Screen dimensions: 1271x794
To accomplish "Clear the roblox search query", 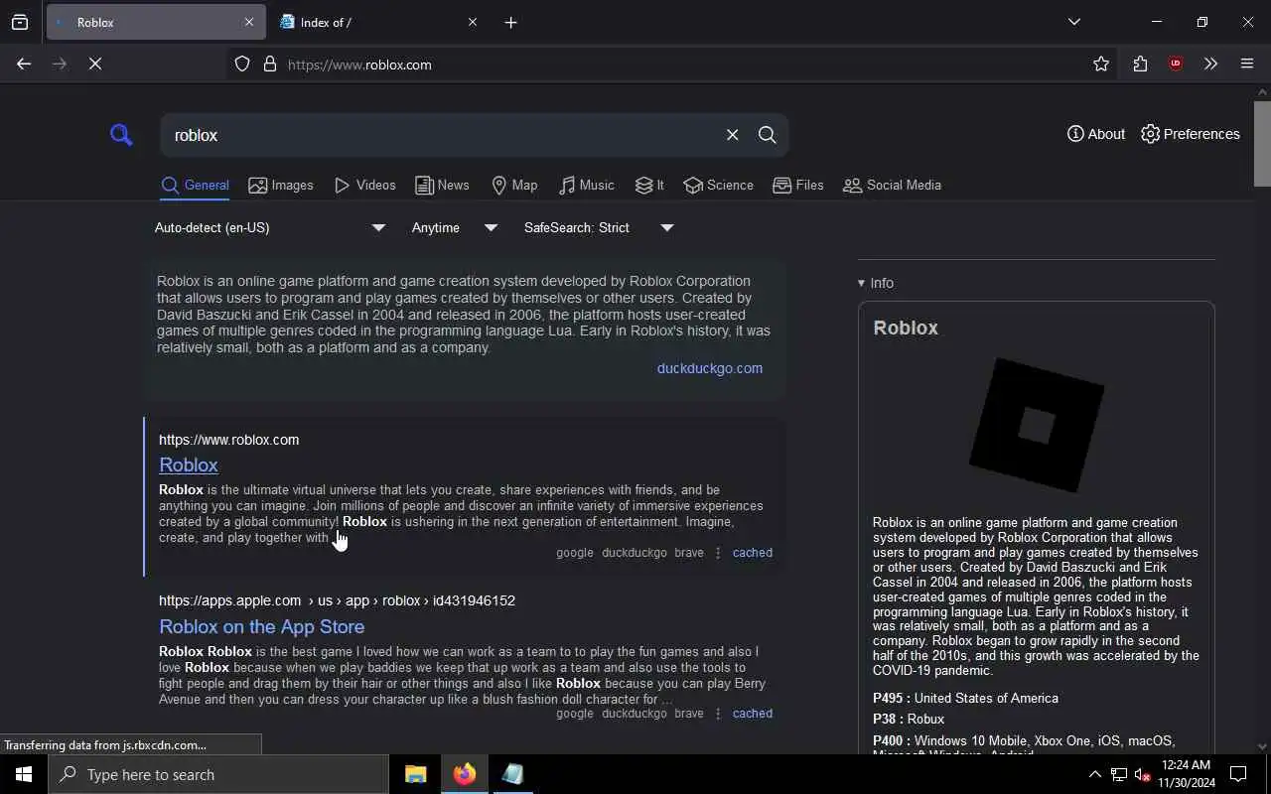I will 732,135.
